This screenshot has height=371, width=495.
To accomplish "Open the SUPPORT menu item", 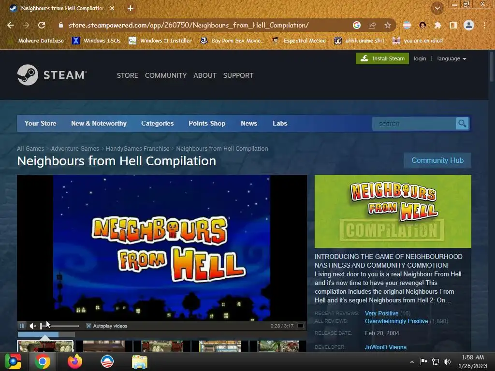I will click(x=238, y=75).
